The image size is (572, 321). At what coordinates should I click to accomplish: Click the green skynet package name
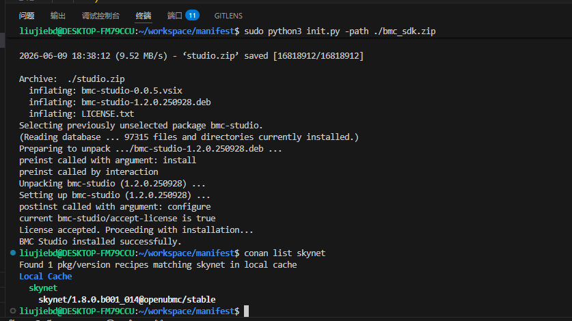[43, 288]
